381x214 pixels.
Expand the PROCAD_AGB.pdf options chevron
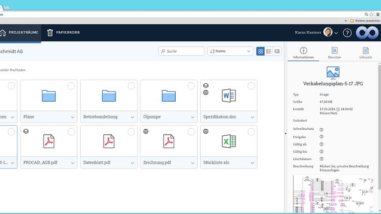[x=73, y=163]
